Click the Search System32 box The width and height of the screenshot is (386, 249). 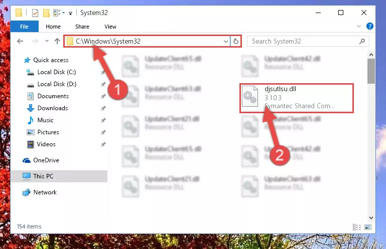308,41
